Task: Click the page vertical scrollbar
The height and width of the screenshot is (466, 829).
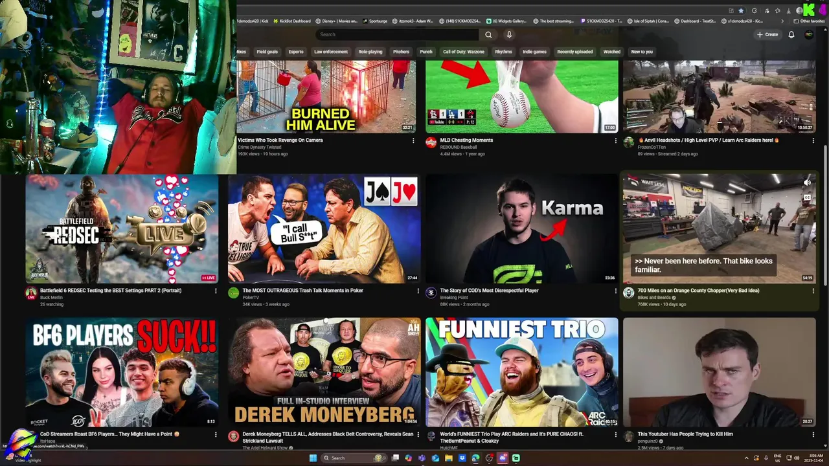Action: (x=825, y=216)
